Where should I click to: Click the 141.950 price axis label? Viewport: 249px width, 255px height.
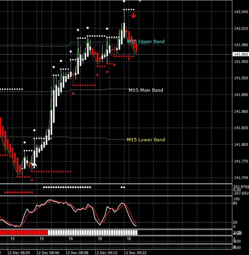(241, 61)
